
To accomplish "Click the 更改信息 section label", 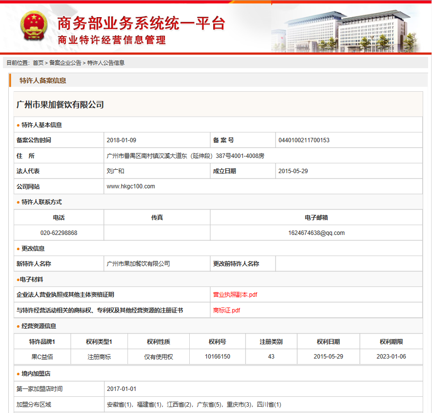I will 33,249.
